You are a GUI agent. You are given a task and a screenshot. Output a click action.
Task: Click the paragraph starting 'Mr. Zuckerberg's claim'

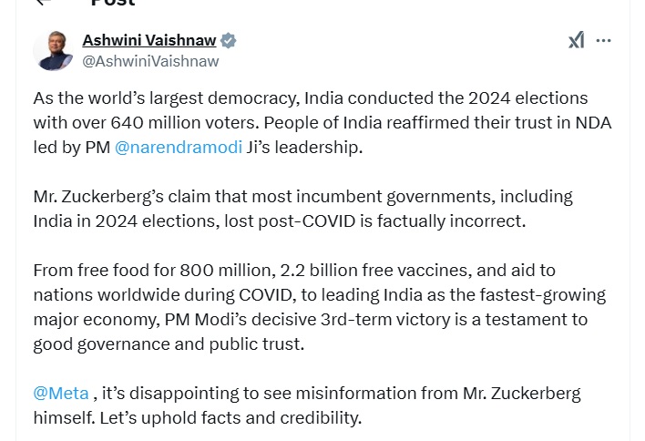click(302, 209)
